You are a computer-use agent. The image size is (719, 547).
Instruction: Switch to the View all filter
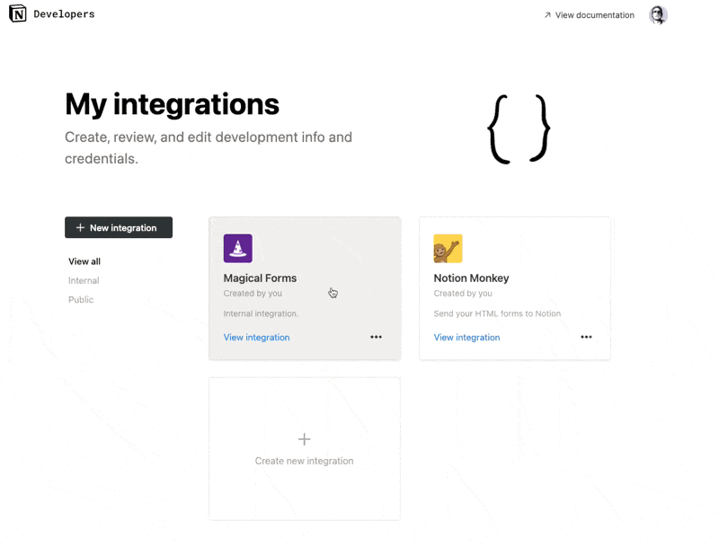pyautogui.click(x=84, y=261)
